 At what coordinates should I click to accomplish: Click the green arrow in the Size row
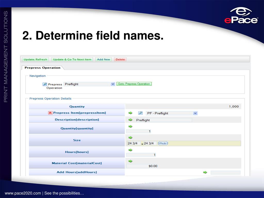click(130, 138)
